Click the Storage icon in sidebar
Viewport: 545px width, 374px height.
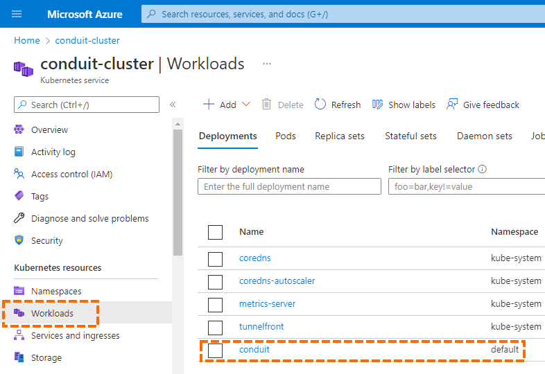(x=19, y=357)
